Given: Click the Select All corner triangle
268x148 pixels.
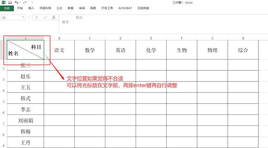Looking at the screenshot, I should click(x=5, y=38).
